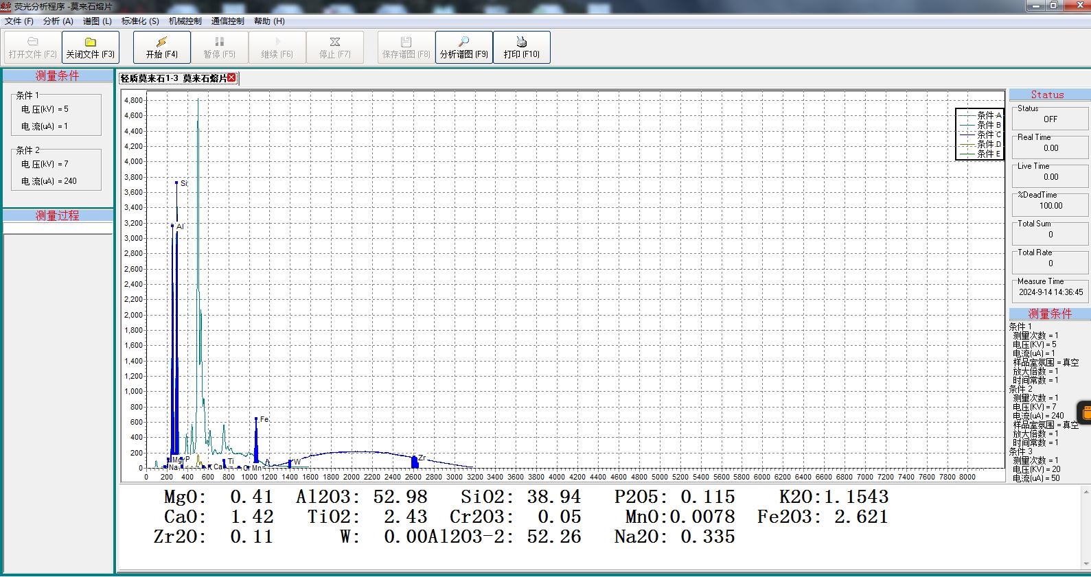The image size is (1091, 577).
Task: Open the 标准化 (S) menu
Action: 140,21
